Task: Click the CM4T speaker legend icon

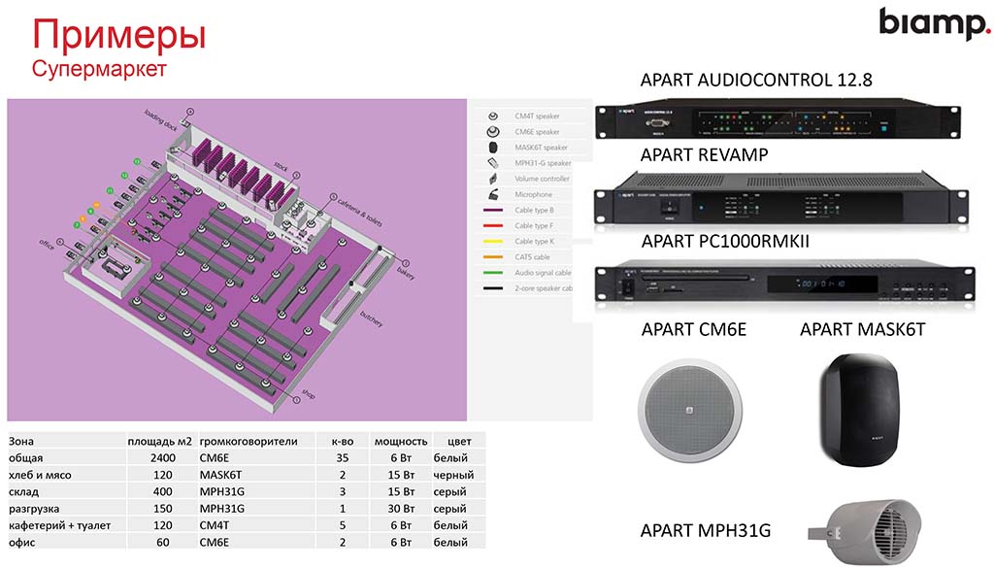Action: tap(492, 116)
